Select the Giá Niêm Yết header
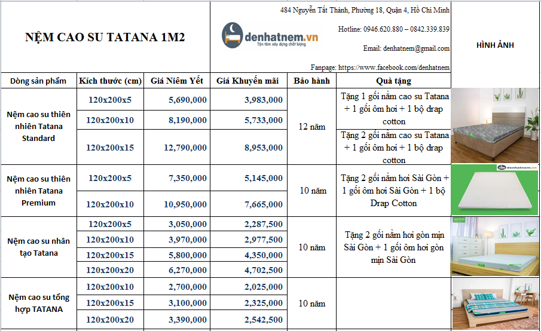This screenshot has width=541, height=331. pyautogui.click(x=177, y=81)
